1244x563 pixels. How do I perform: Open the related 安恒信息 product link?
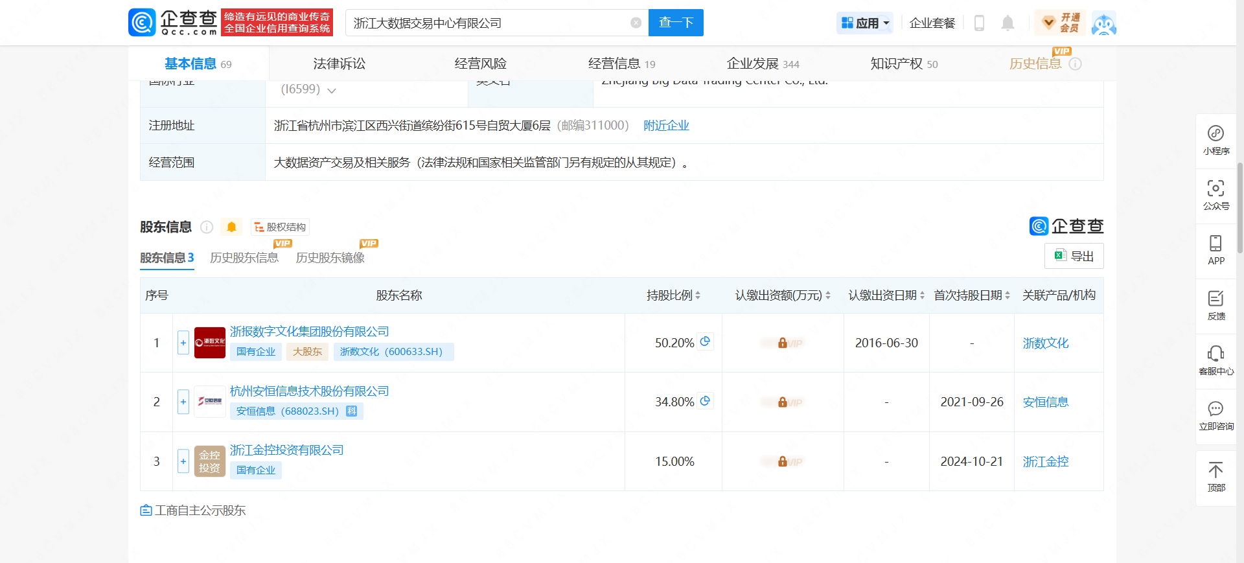click(x=1046, y=402)
